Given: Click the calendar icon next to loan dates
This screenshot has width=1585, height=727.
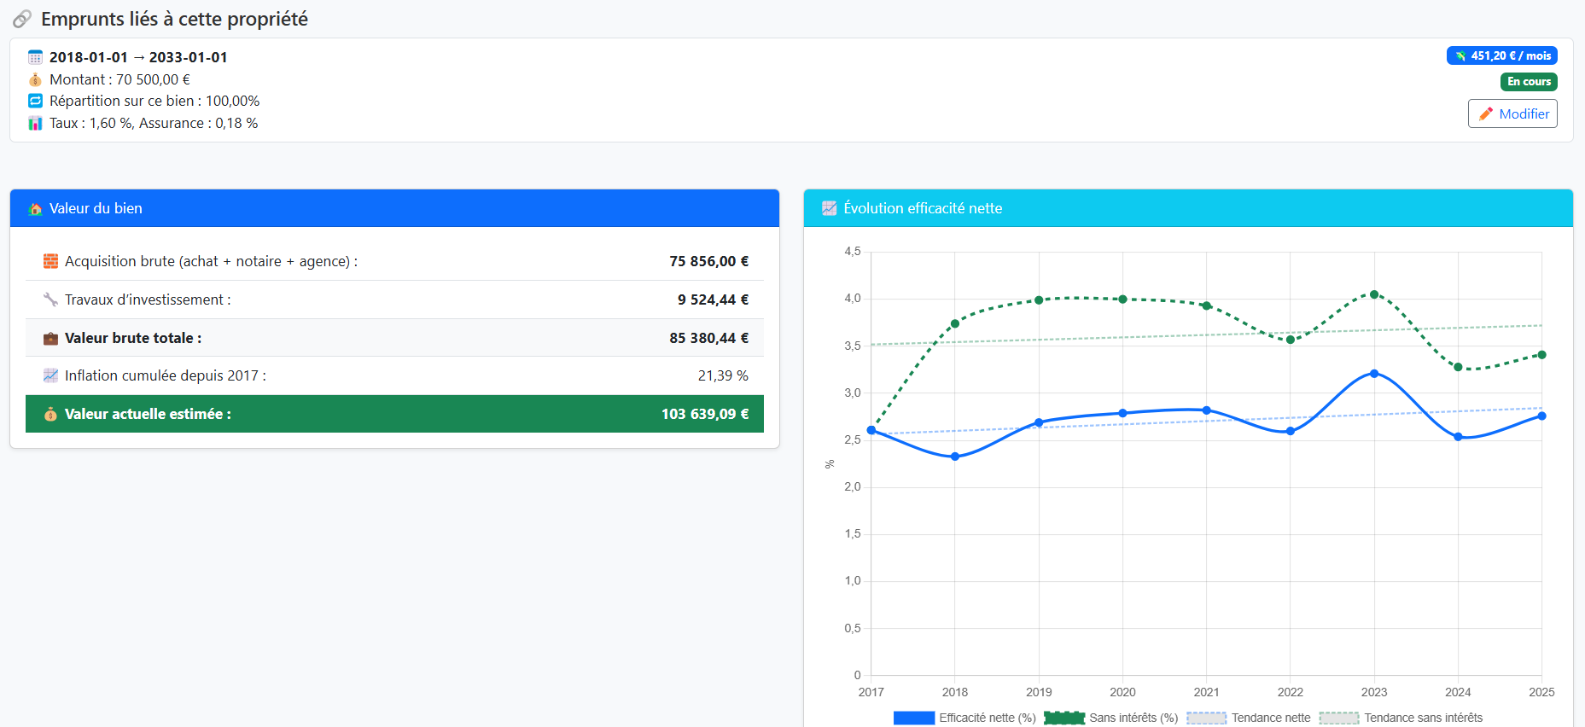Looking at the screenshot, I should (x=35, y=57).
